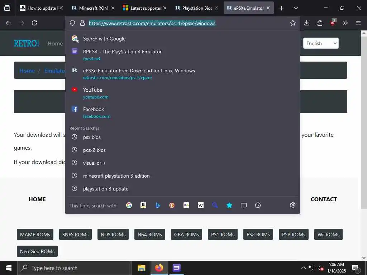Click the CONTACT footer link

[x=324, y=199]
